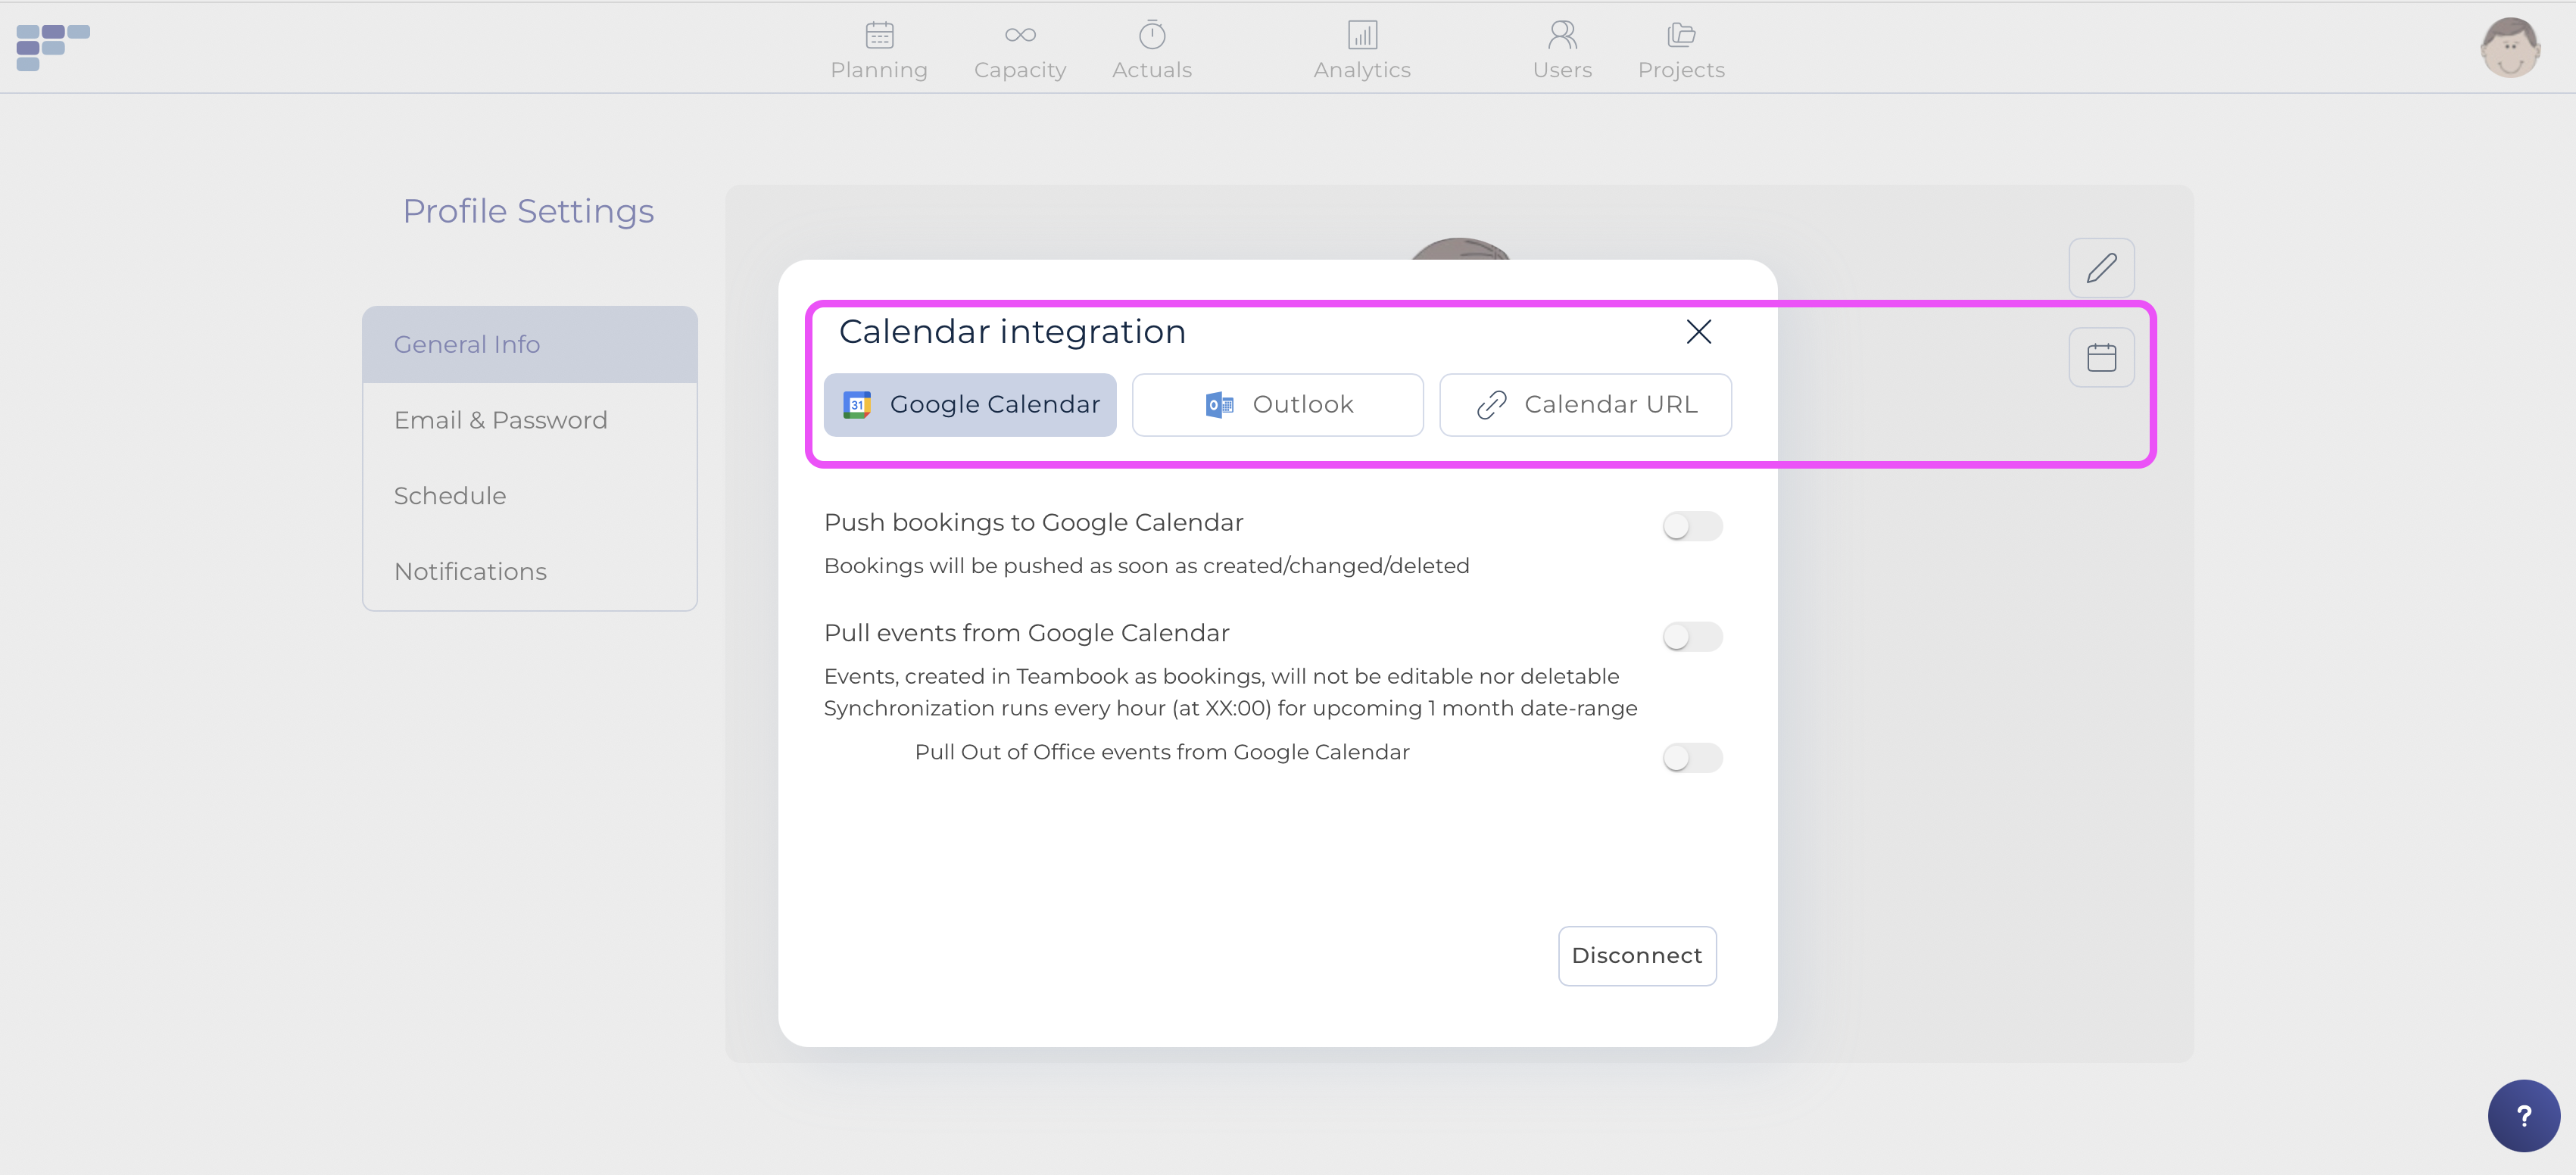
Task: Close the Calendar integration dialog
Action: 1698,332
